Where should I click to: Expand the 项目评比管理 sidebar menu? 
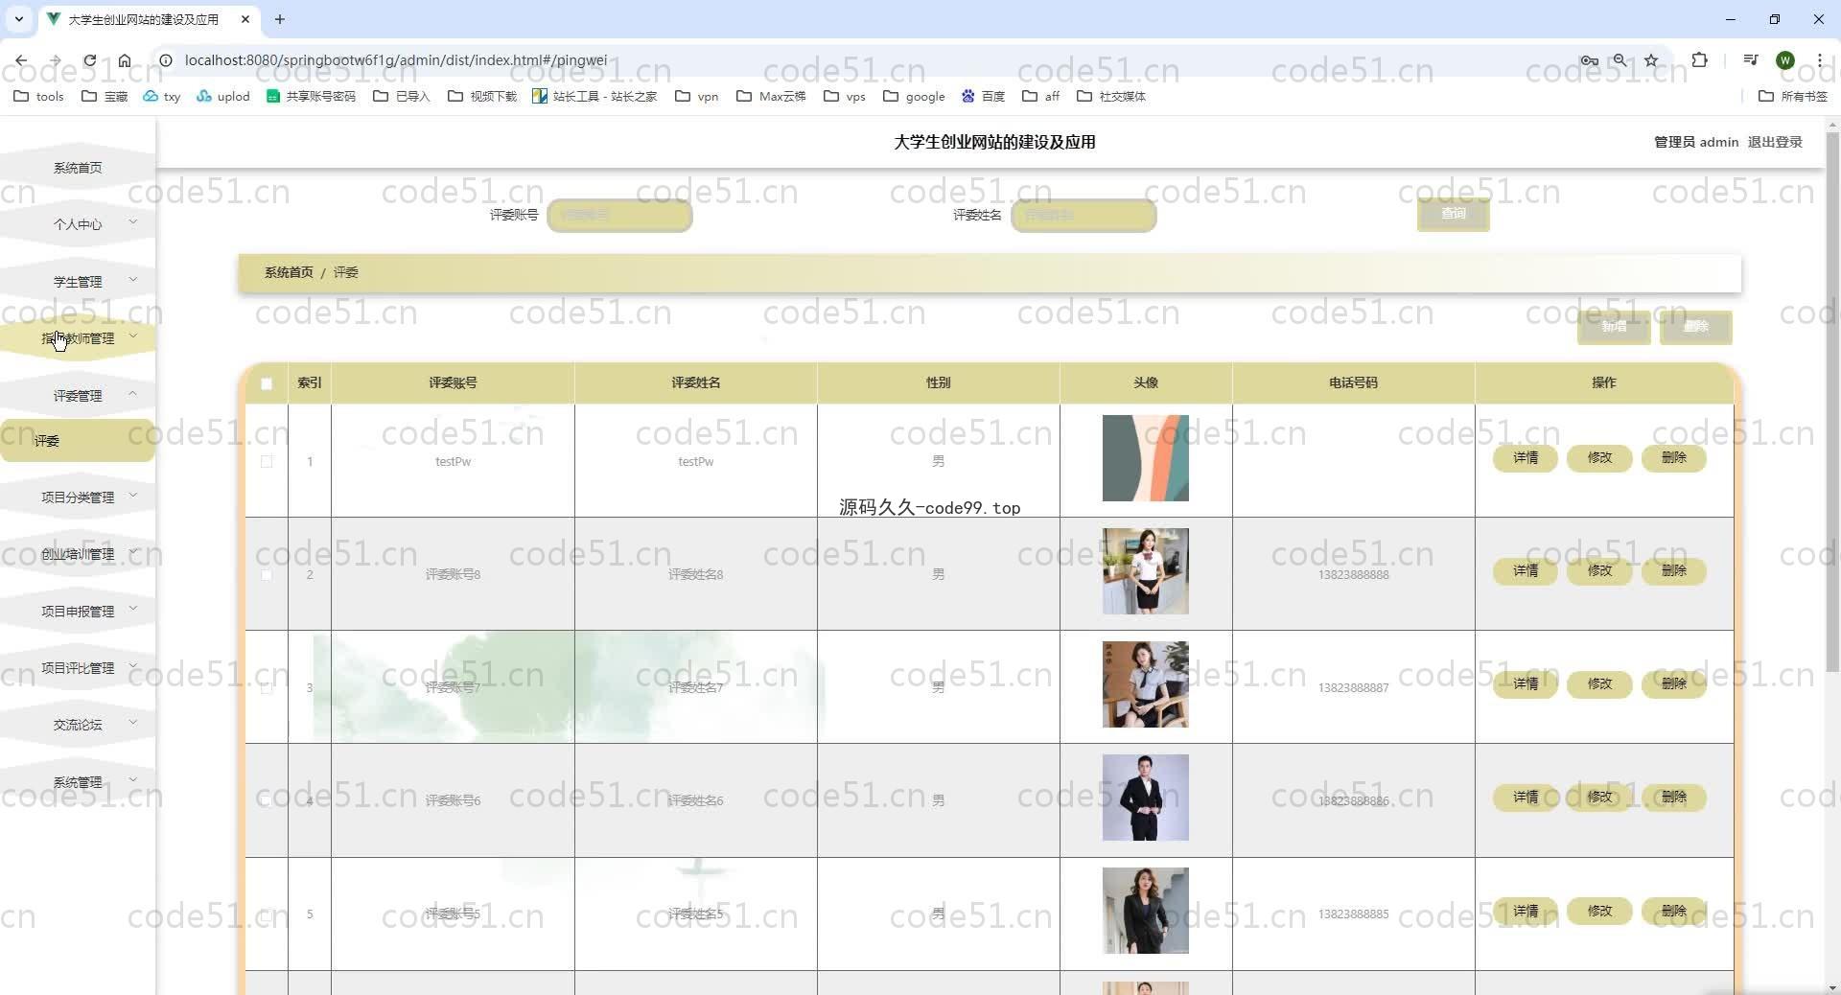pos(78,667)
